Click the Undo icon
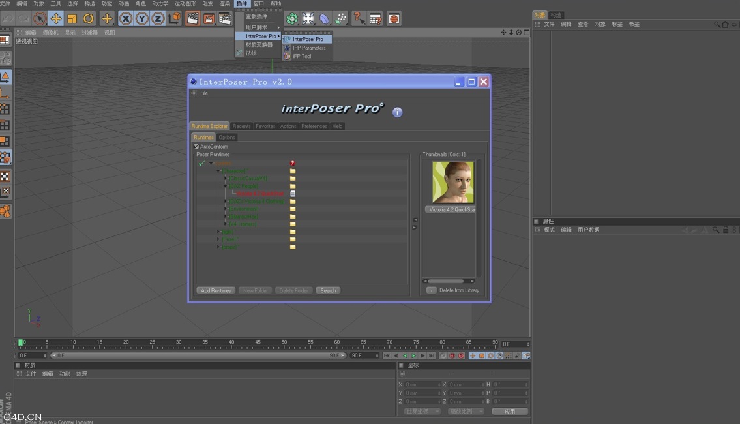Screen dimensions: 740x424 click(x=8, y=18)
